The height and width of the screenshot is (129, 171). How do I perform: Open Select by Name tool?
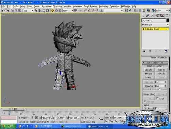tap(40, 11)
